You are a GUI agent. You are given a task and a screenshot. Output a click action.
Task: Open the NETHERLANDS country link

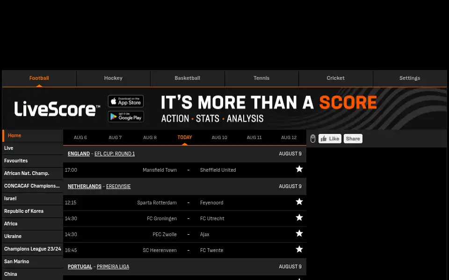click(x=85, y=186)
